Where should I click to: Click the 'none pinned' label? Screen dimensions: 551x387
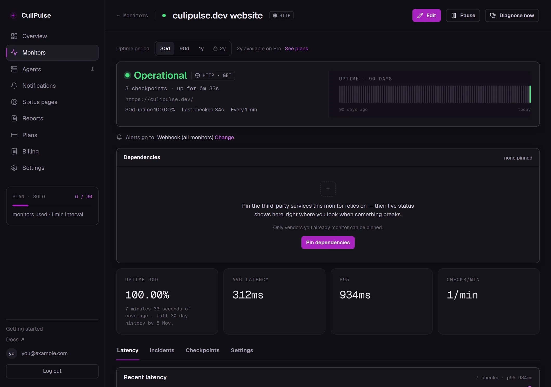(x=518, y=158)
